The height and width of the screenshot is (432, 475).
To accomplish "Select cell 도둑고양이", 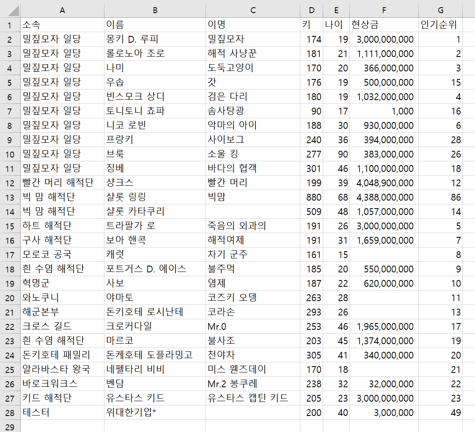I will [253, 68].
